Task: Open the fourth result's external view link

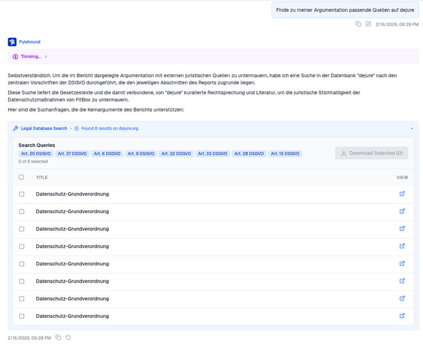Action: tap(402, 246)
